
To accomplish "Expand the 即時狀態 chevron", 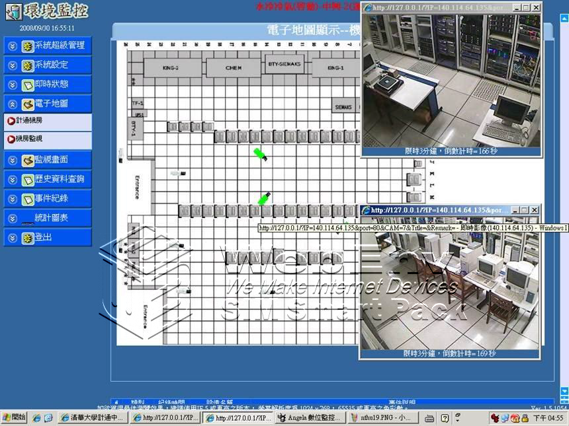I will [13, 85].
